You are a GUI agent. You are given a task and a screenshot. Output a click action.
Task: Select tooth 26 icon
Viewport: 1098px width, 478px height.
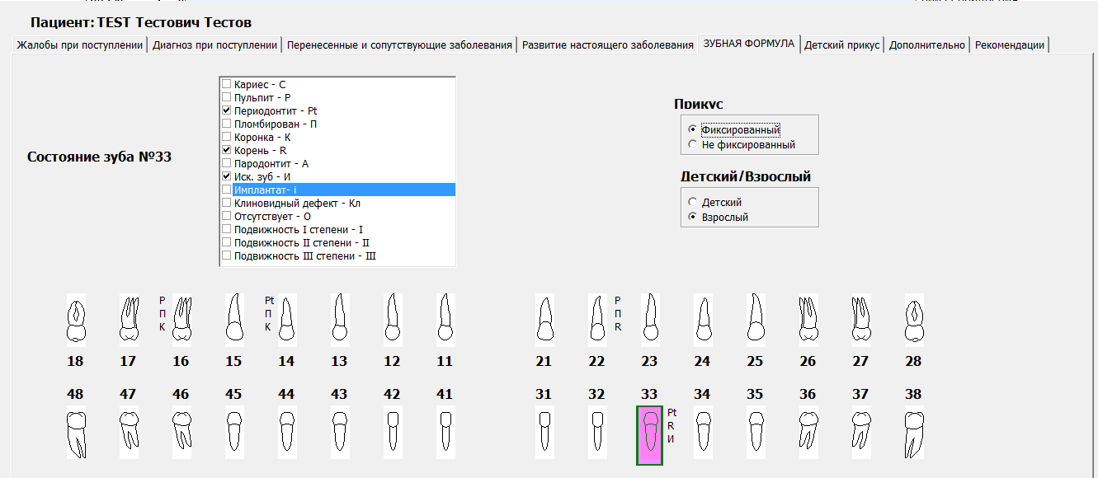[808, 320]
